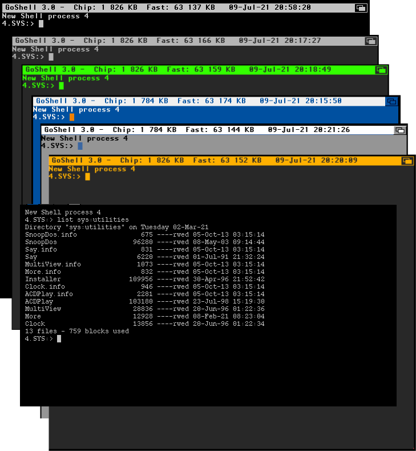Click depth gadget of the 20:58:20 GoShell window

[361, 8]
